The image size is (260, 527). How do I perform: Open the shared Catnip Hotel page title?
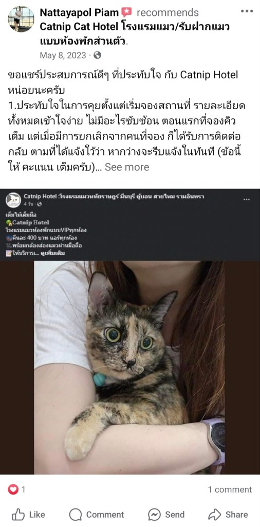(114, 196)
